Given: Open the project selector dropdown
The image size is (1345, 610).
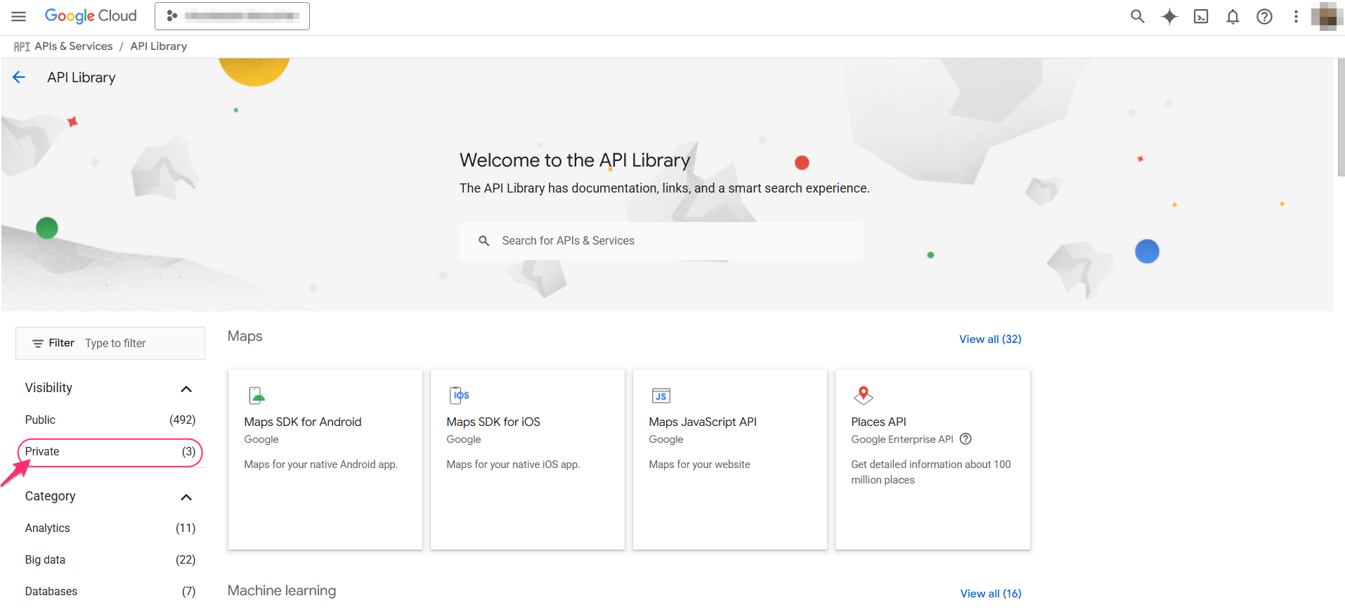Looking at the screenshot, I should click(x=232, y=16).
